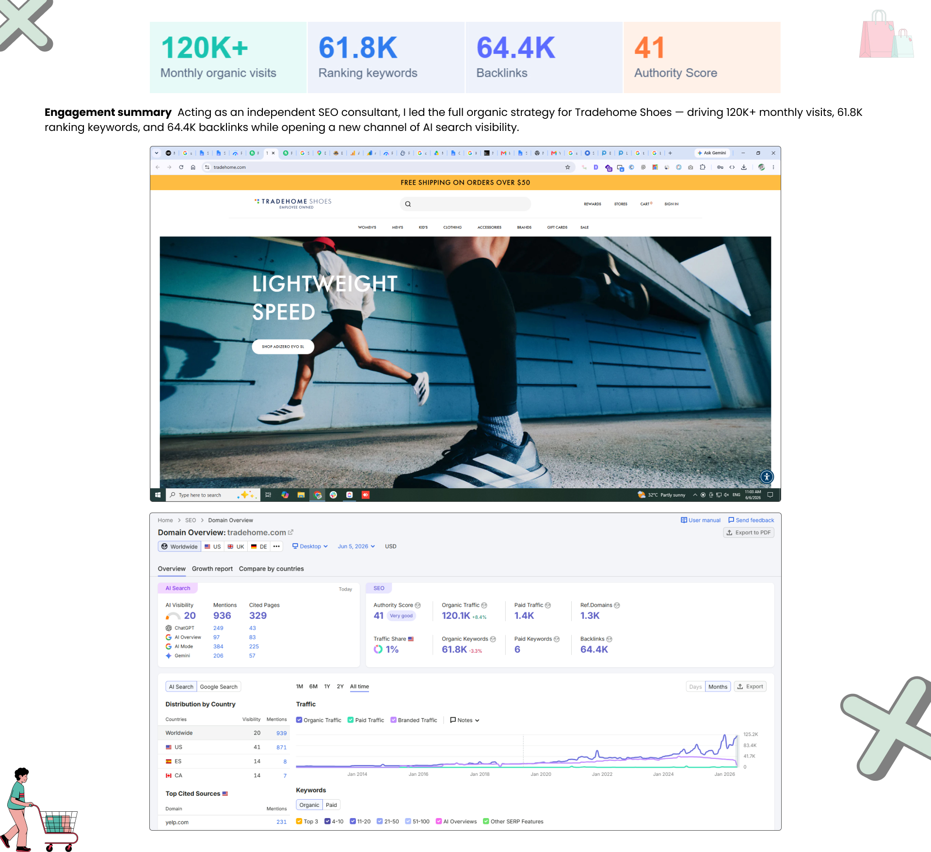Open Slack from the taskbar
Viewport: 931px width, 852px height.
coord(333,495)
